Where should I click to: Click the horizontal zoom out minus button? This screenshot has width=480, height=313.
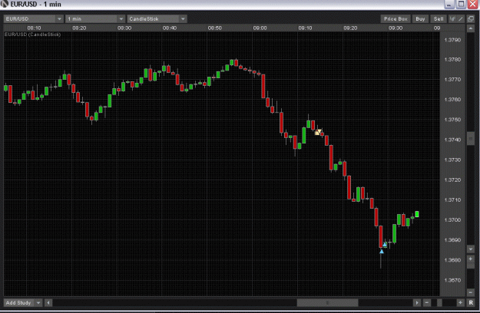[427, 302]
